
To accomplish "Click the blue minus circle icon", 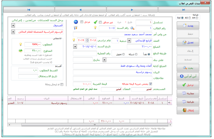I will tap(76, 22).
